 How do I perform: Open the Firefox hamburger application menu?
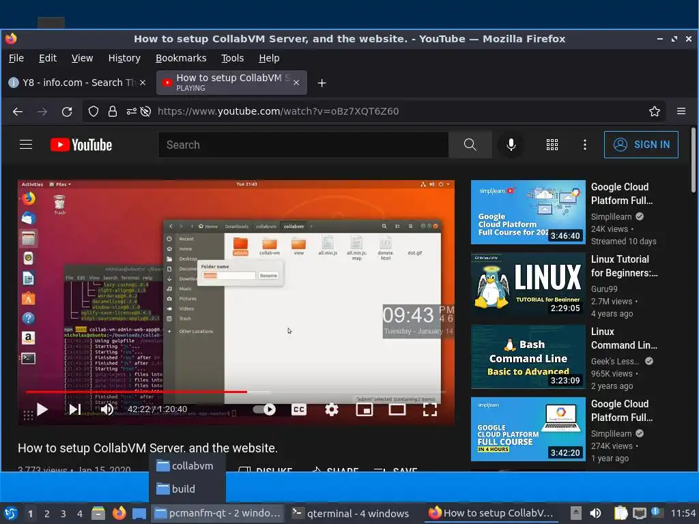click(x=681, y=111)
